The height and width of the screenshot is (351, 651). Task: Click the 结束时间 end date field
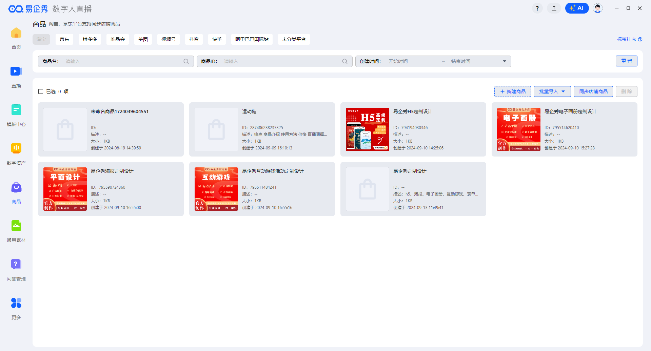coord(475,61)
